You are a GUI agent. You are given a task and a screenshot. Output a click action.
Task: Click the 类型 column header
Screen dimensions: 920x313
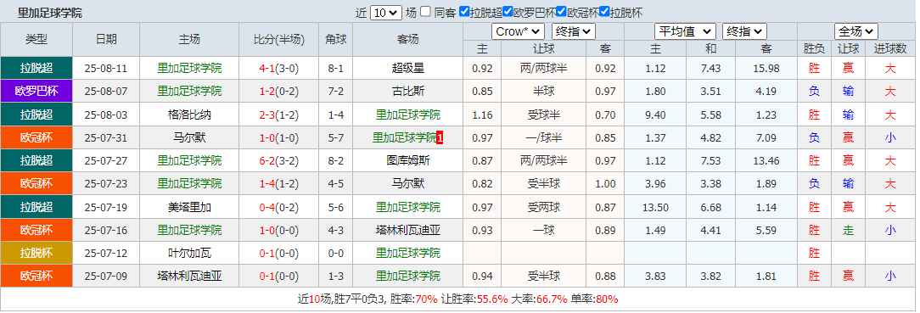click(36, 39)
